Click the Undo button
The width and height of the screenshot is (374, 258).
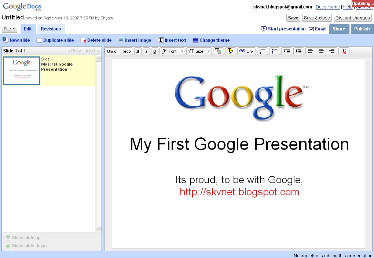pyautogui.click(x=111, y=51)
